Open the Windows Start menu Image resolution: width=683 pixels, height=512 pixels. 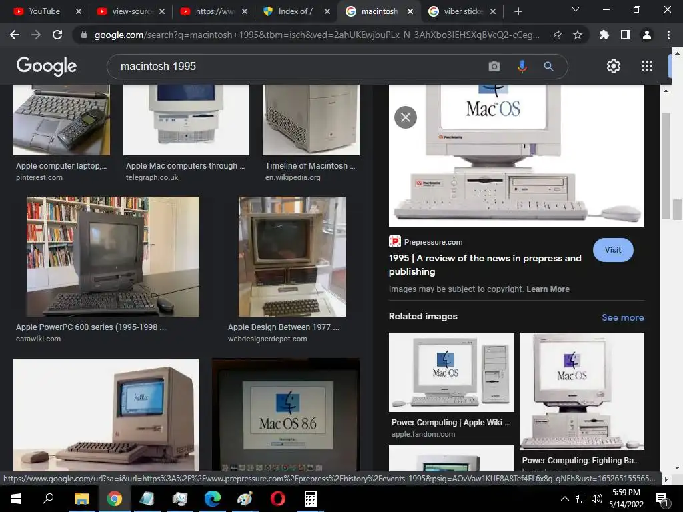coord(16,499)
